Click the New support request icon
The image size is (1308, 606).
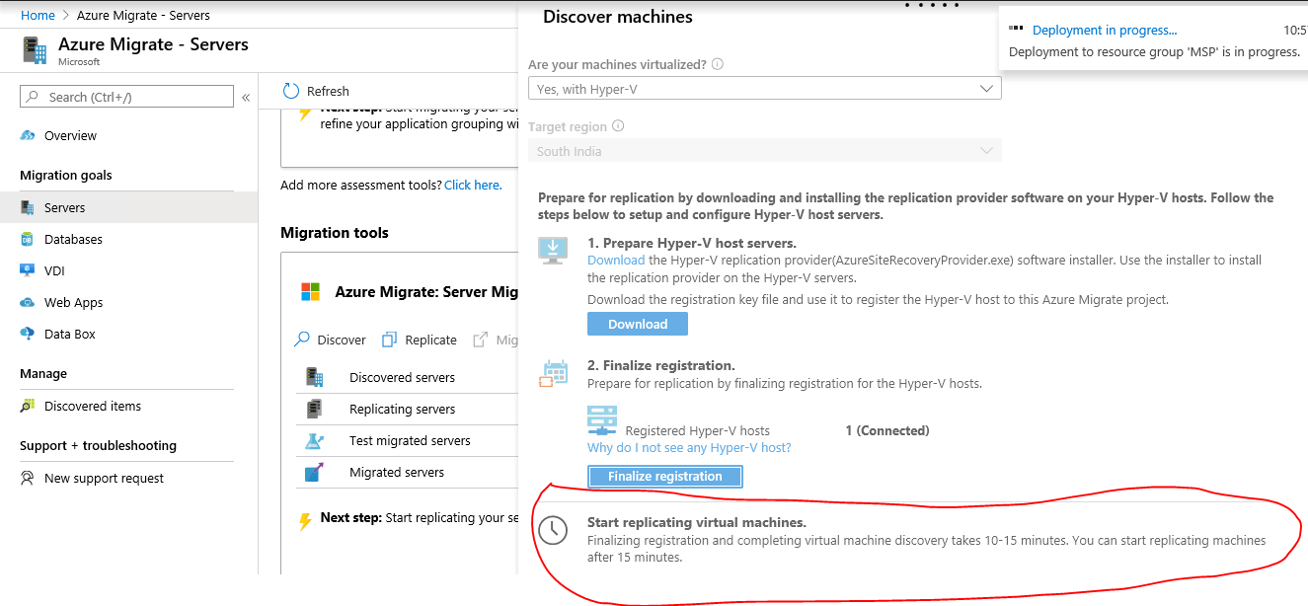pyautogui.click(x=28, y=479)
